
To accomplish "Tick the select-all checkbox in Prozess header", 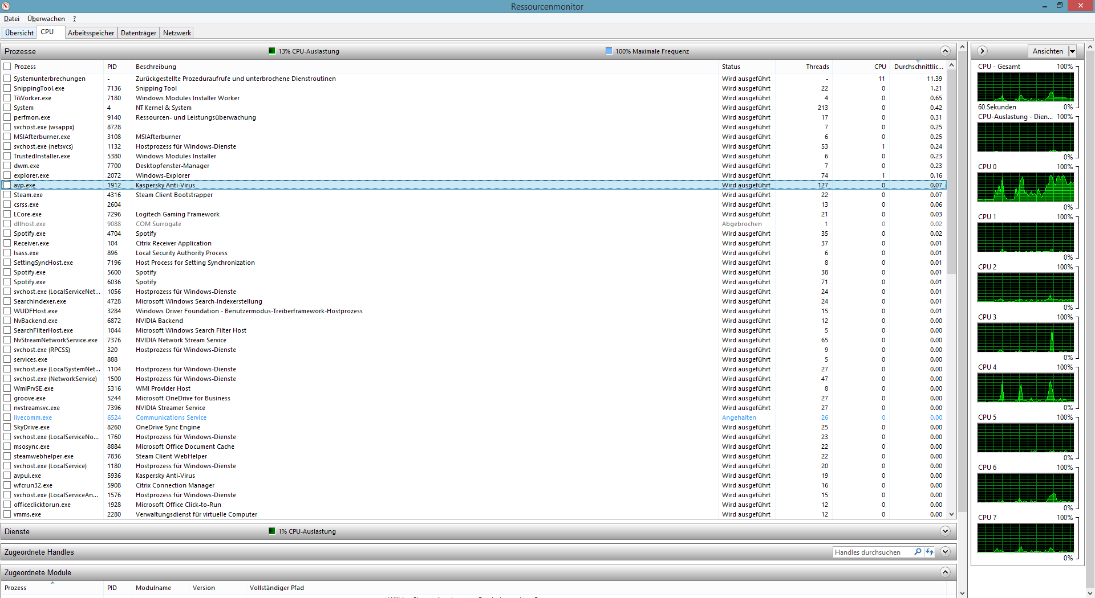I will coord(7,67).
